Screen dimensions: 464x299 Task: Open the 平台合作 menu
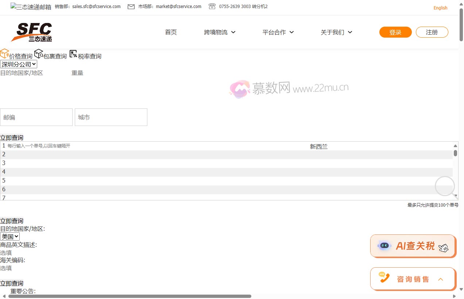[278, 32]
